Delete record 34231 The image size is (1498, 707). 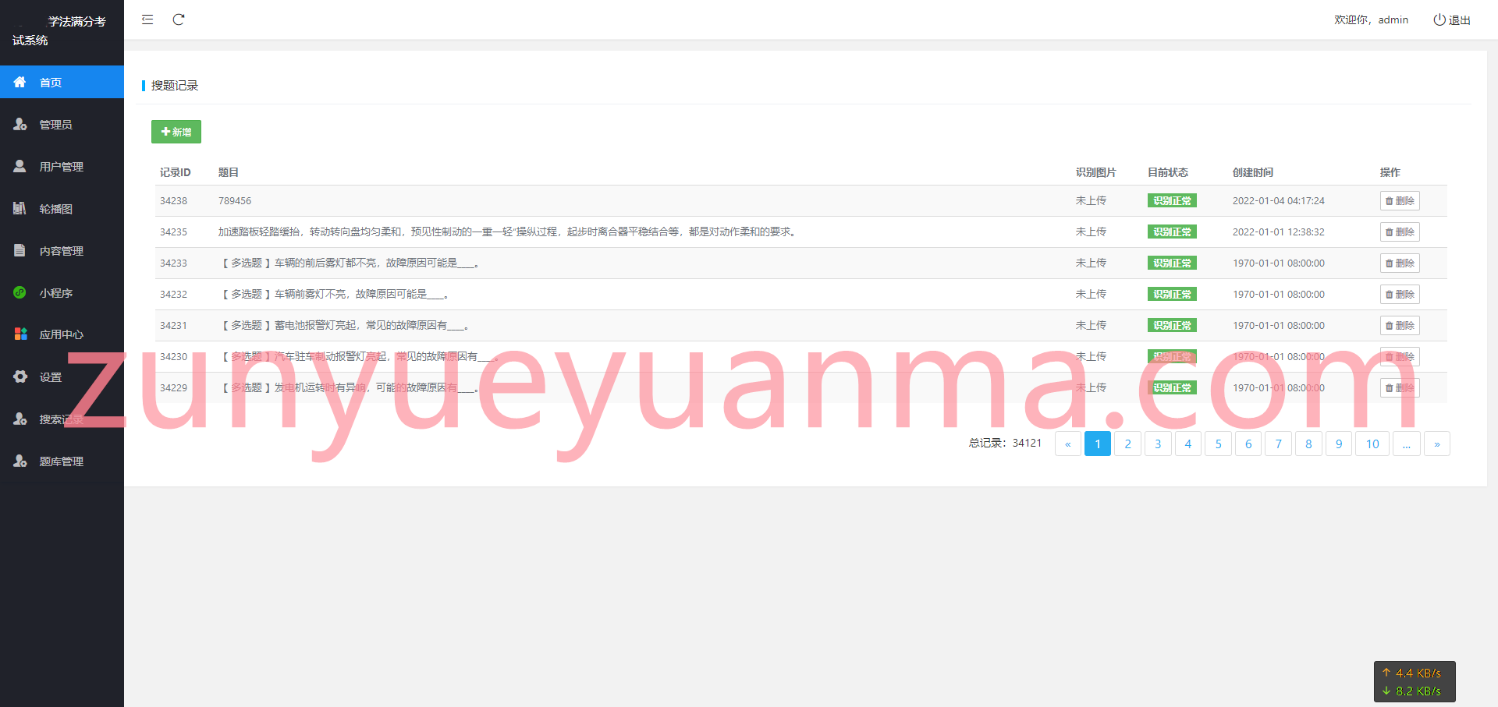pyautogui.click(x=1400, y=325)
